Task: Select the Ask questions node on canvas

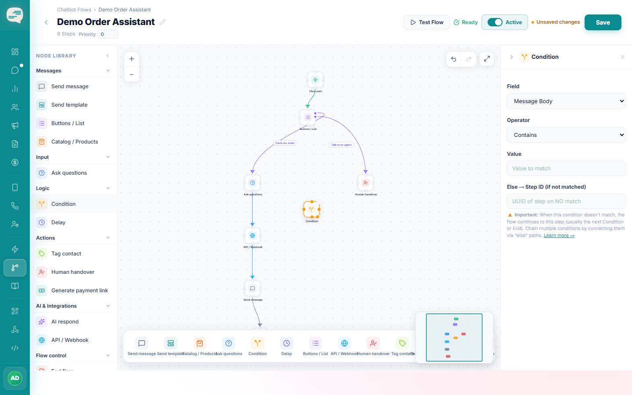Action: click(252, 183)
